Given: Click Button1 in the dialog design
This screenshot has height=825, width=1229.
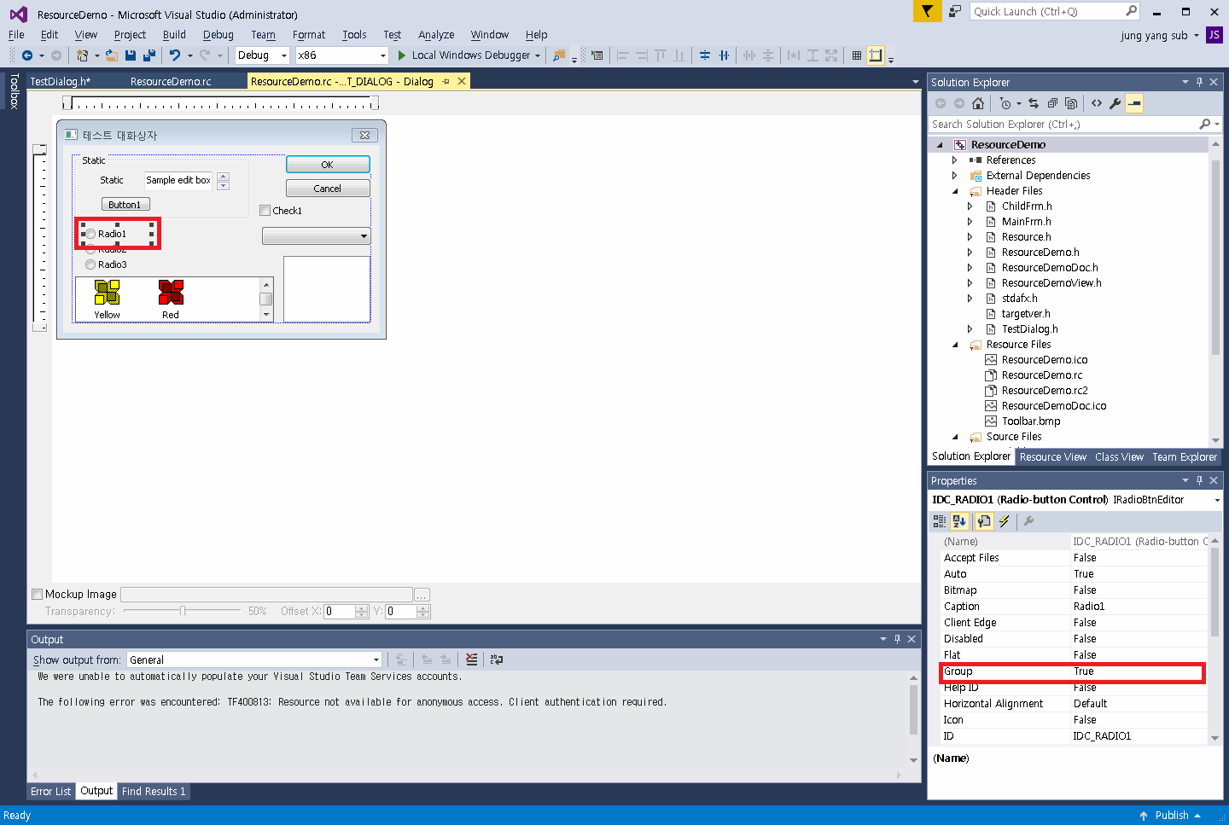Looking at the screenshot, I should pos(125,205).
